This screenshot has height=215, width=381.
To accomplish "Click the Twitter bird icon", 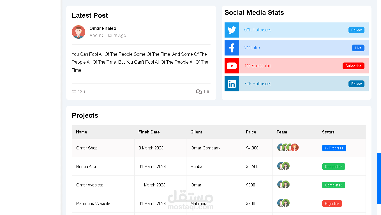I will [x=232, y=30].
